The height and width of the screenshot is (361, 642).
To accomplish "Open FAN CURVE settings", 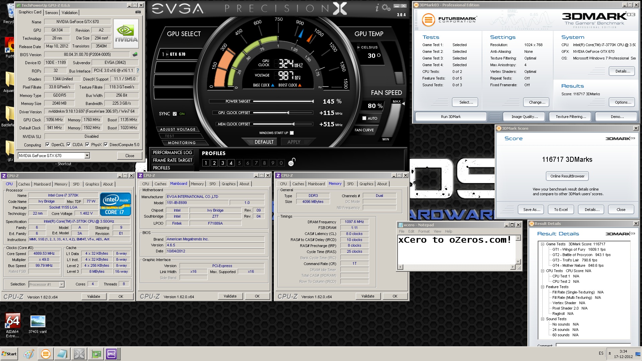I will click(x=364, y=130).
